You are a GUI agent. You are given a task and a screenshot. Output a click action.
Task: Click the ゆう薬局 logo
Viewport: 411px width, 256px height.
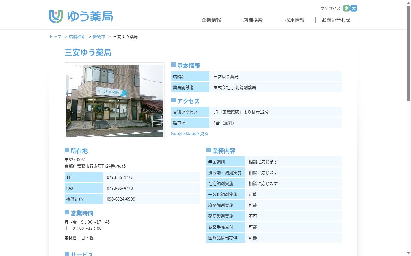(81, 16)
